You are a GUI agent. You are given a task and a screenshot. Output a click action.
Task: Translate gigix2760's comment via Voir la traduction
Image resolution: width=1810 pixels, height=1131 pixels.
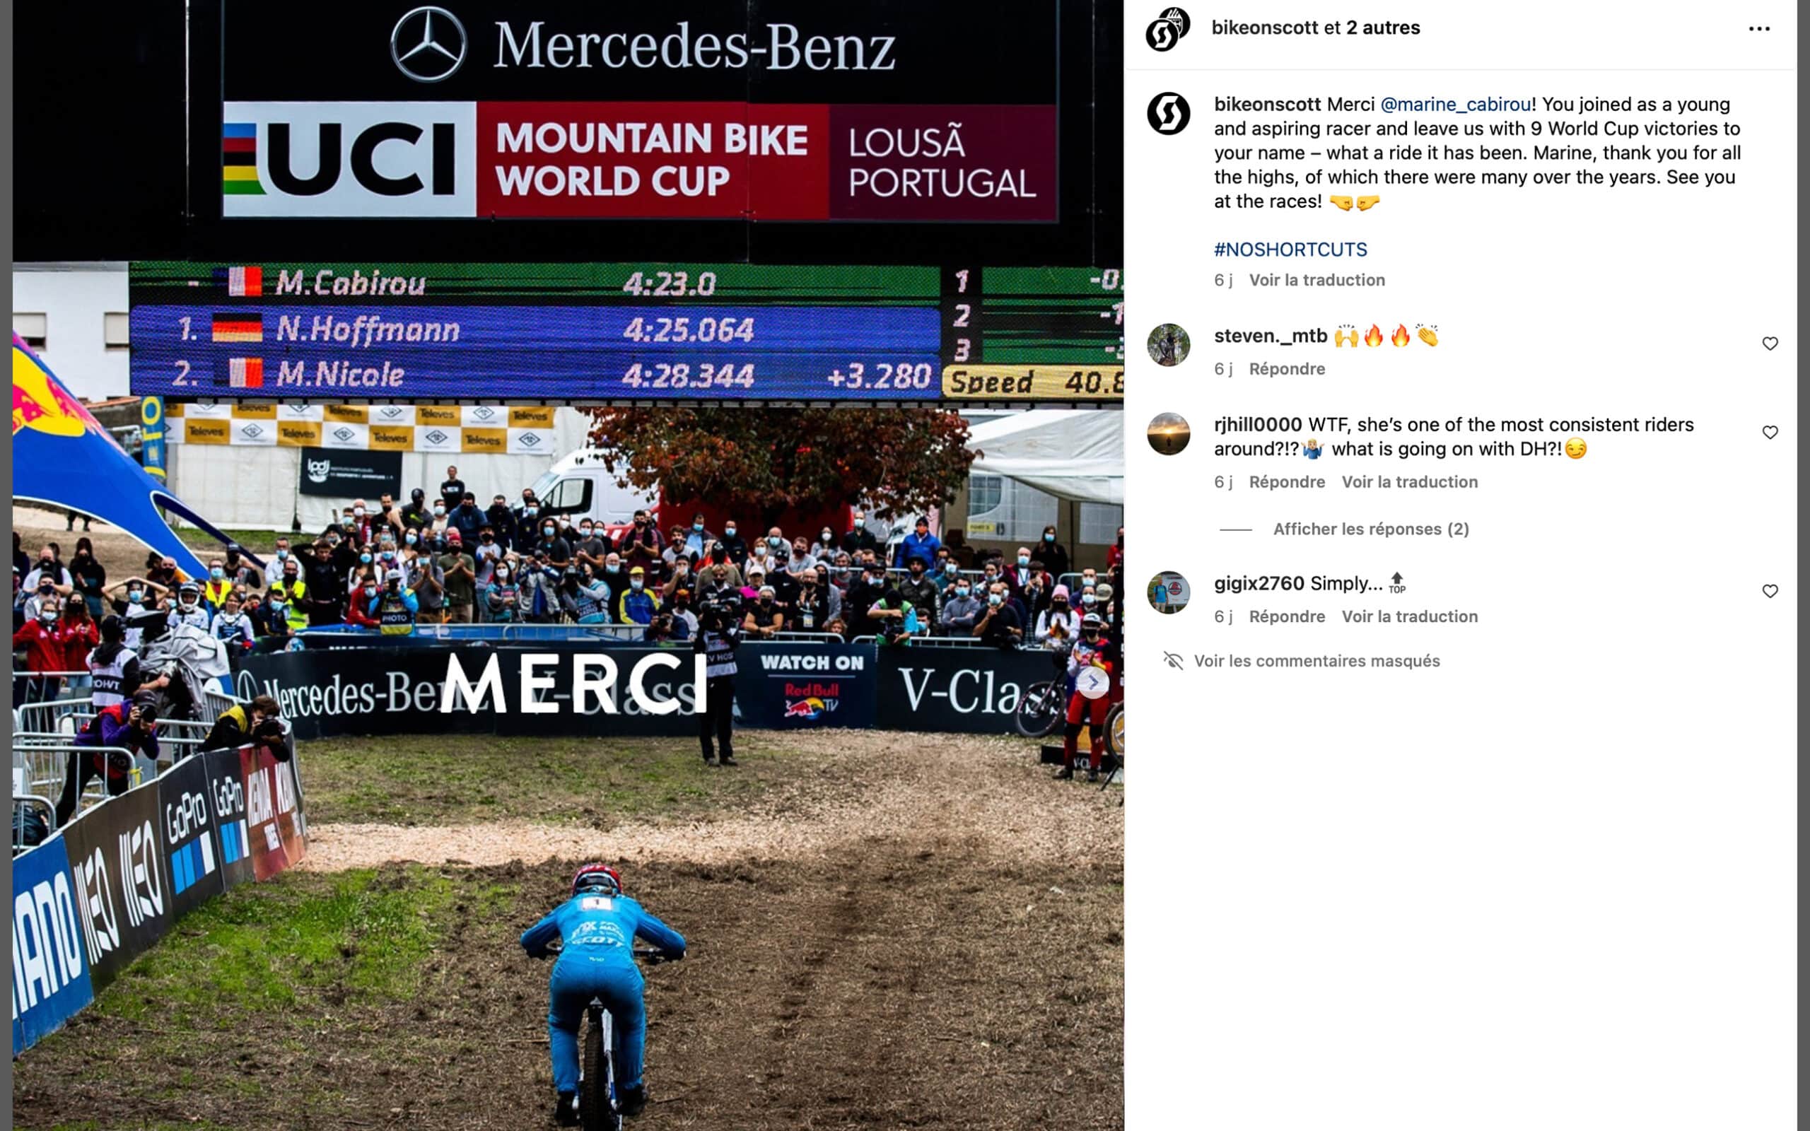(1409, 616)
